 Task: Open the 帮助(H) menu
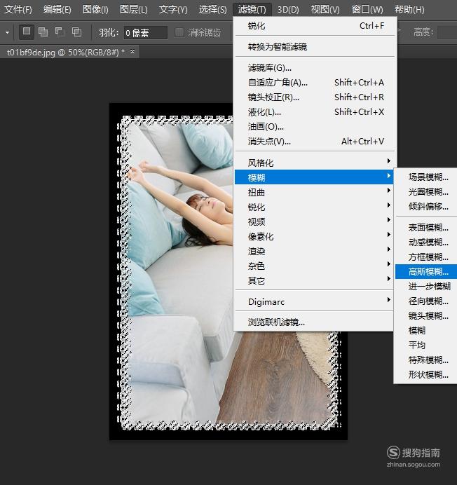(409, 10)
